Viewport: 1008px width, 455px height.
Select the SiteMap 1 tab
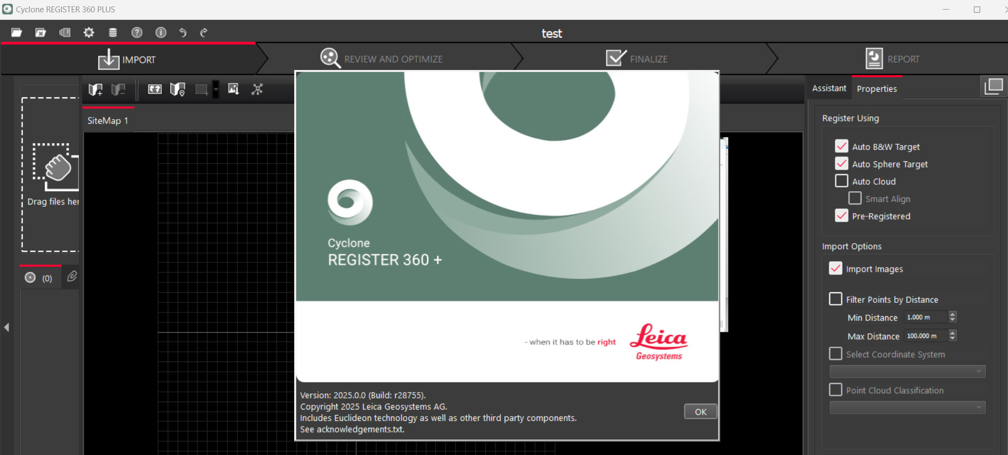[x=108, y=121]
